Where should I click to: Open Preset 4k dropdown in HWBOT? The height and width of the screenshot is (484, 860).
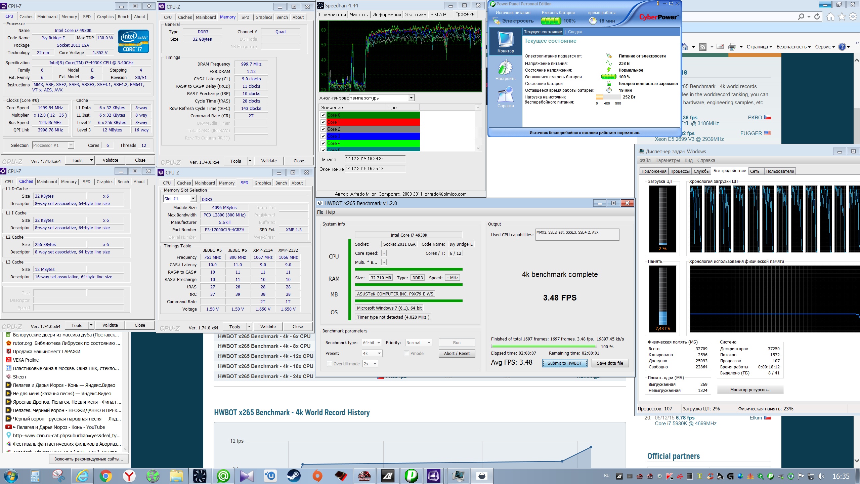coord(372,353)
